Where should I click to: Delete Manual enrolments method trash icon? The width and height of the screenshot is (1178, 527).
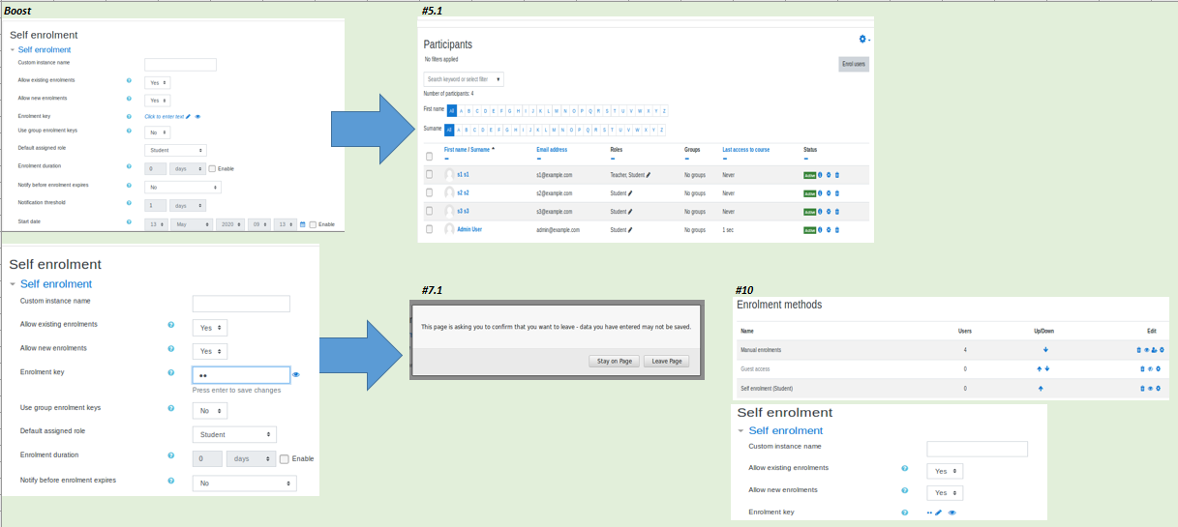[x=1140, y=350]
